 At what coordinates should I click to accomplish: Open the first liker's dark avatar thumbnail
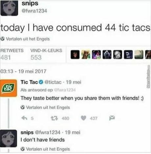[x=75, y=55]
